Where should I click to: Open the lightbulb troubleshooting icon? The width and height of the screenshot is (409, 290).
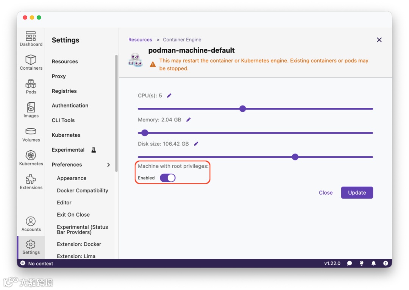(x=361, y=263)
